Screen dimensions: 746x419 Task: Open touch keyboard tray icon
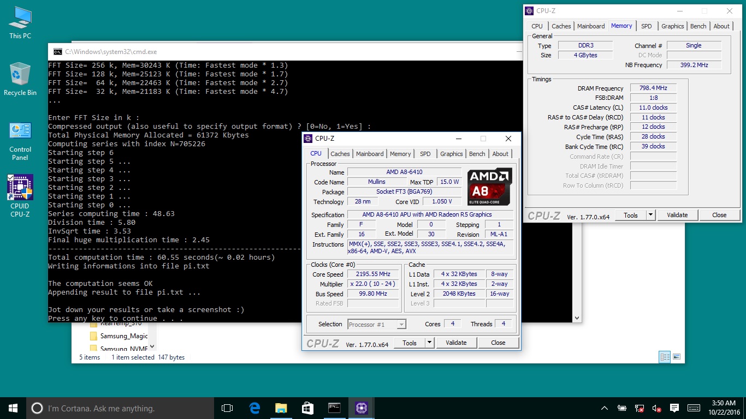pos(694,408)
